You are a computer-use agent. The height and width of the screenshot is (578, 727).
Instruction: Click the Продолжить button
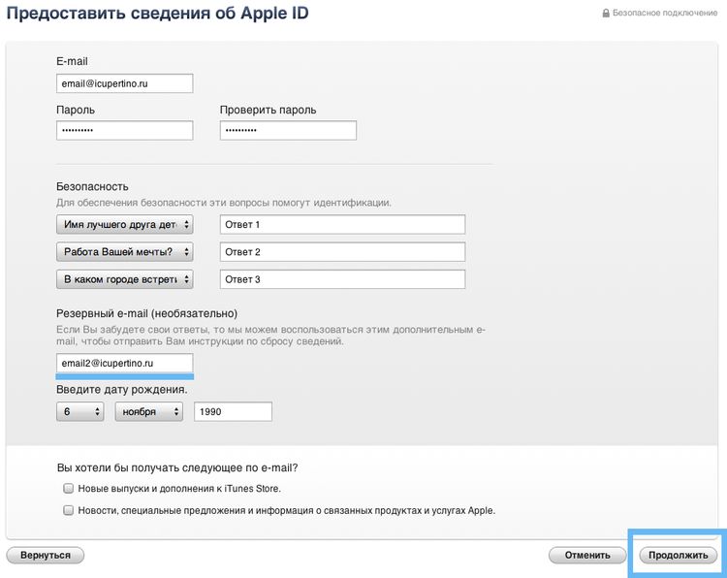click(679, 556)
